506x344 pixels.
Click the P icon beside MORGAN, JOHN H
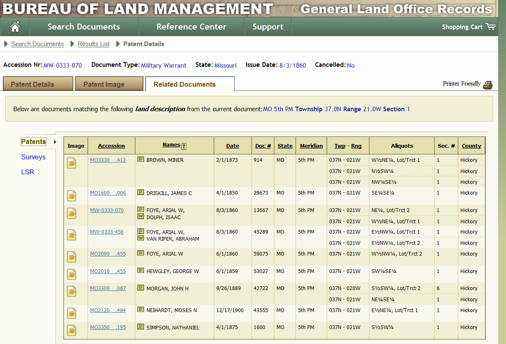click(x=141, y=288)
